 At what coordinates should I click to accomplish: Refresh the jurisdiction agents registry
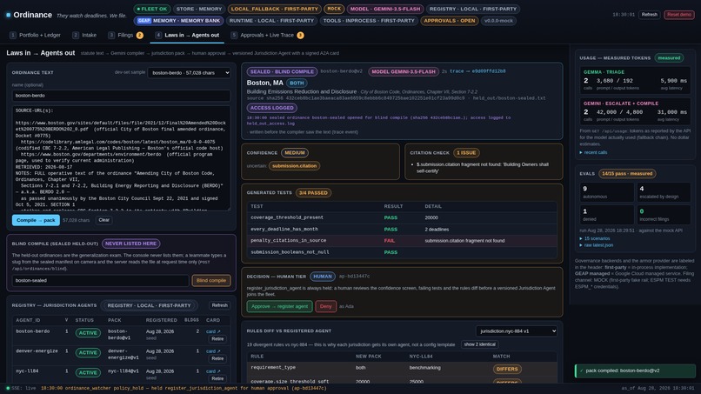(219, 305)
